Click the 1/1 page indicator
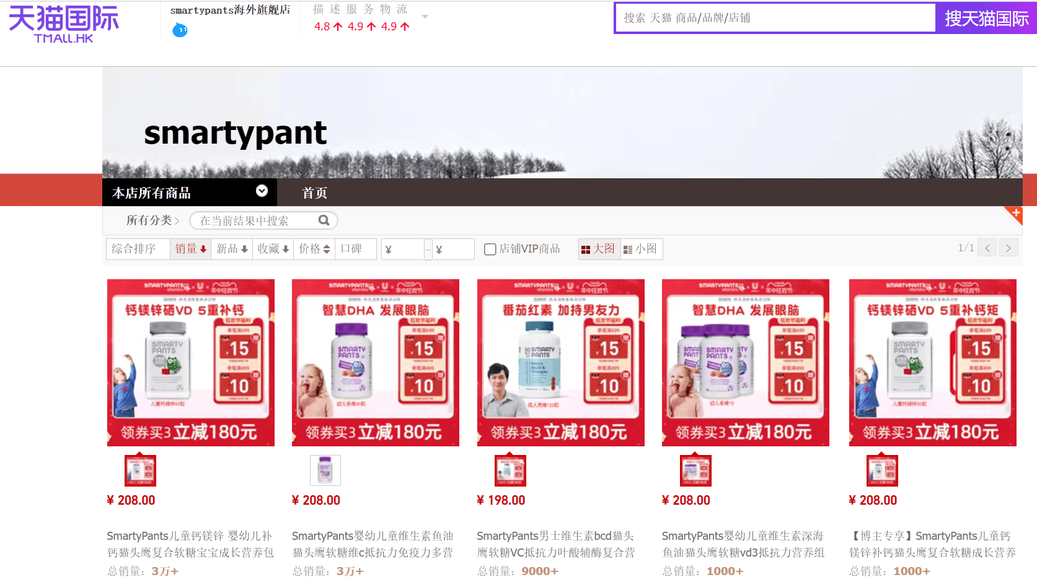The image size is (1037, 585). (966, 248)
